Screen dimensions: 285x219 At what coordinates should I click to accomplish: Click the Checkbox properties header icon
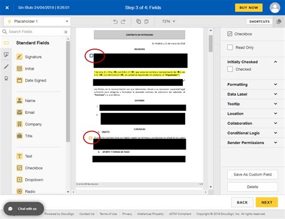pos(230,34)
